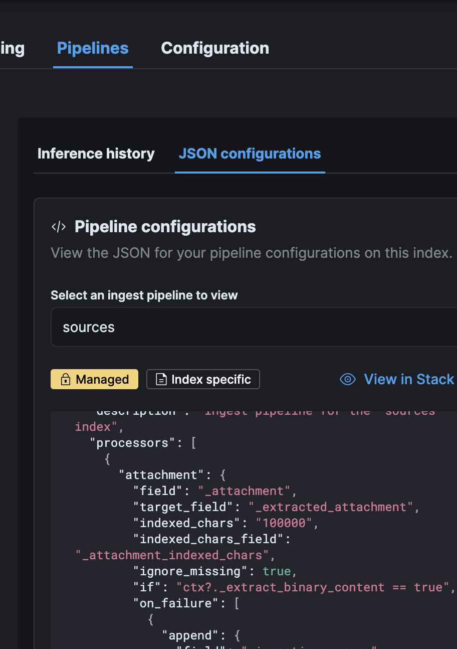Click the "100000" indexed_chars value
This screenshot has height=649, width=457.
284,523
